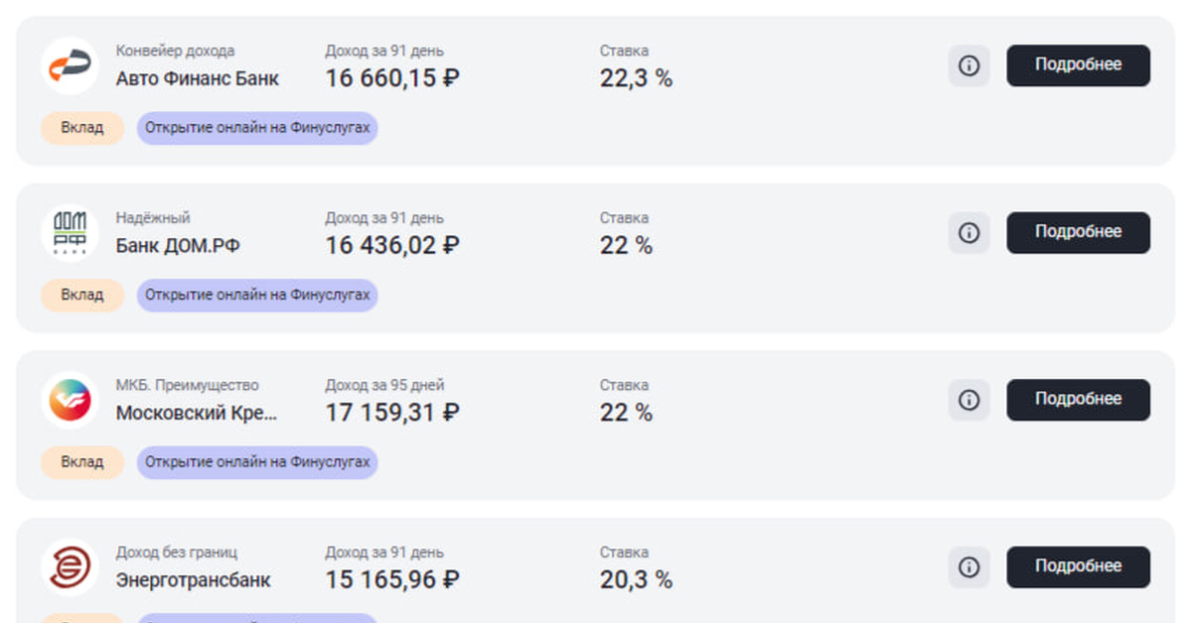Screen dimensions: 1192x623
Task: Click the Энерготрансбанк logo
Action: (70, 567)
